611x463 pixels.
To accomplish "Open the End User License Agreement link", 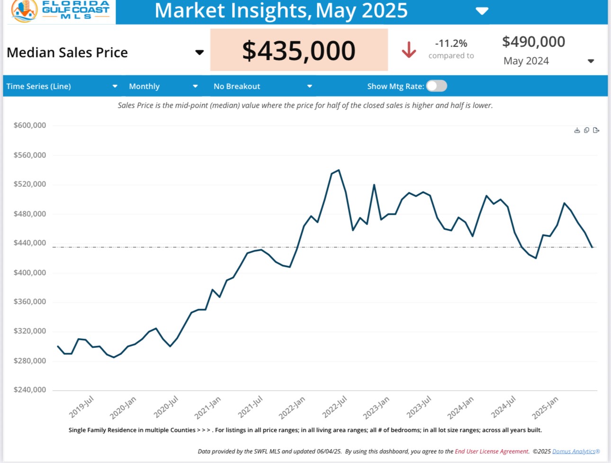I will (x=491, y=451).
